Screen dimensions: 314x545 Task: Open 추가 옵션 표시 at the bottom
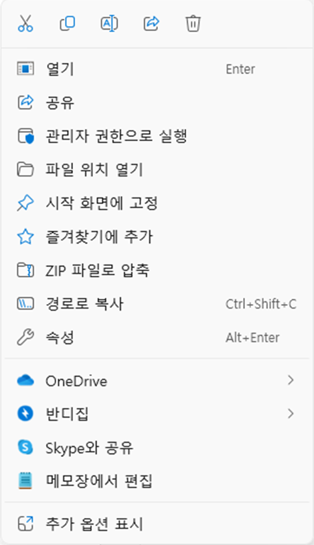[x=157, y=524]
